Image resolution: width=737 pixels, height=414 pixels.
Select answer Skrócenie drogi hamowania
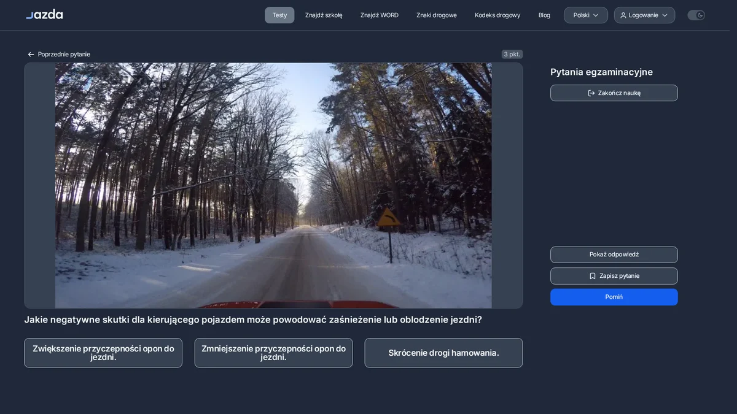(443, 353)
